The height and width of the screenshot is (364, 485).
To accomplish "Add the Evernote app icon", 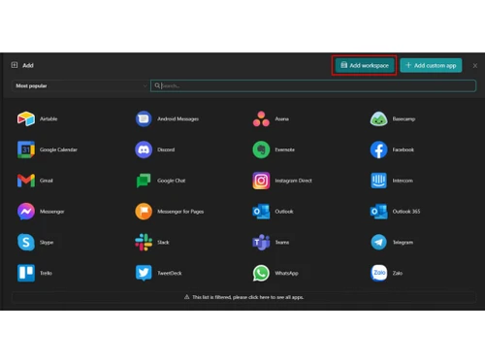I will (261, 149).
